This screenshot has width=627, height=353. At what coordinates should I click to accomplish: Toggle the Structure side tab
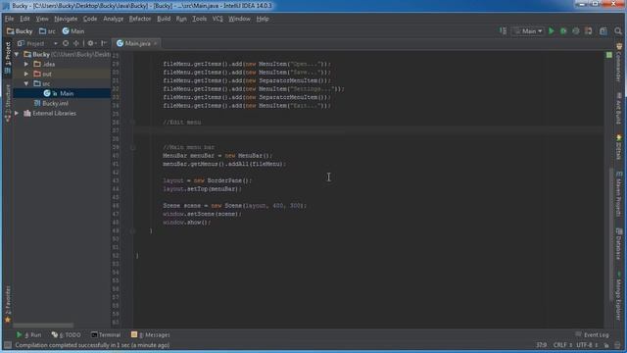pos(8,103)
